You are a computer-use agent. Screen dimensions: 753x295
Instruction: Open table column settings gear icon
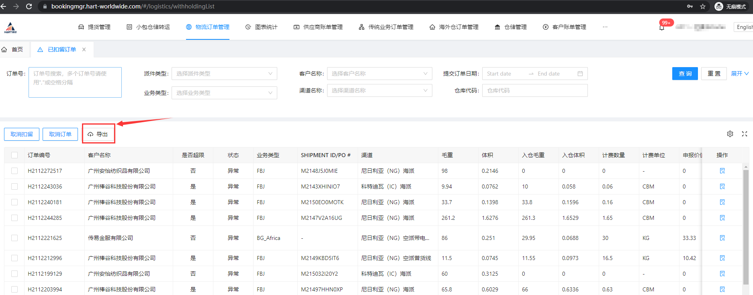click(730, 134)
